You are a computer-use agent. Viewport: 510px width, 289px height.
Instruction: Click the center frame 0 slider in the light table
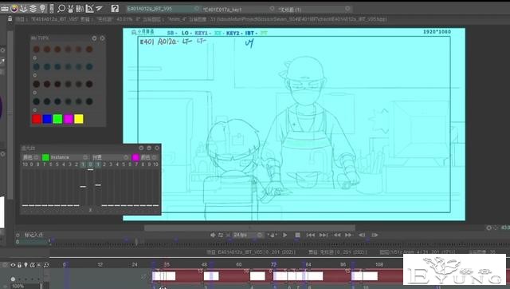(x=90, y=169)
